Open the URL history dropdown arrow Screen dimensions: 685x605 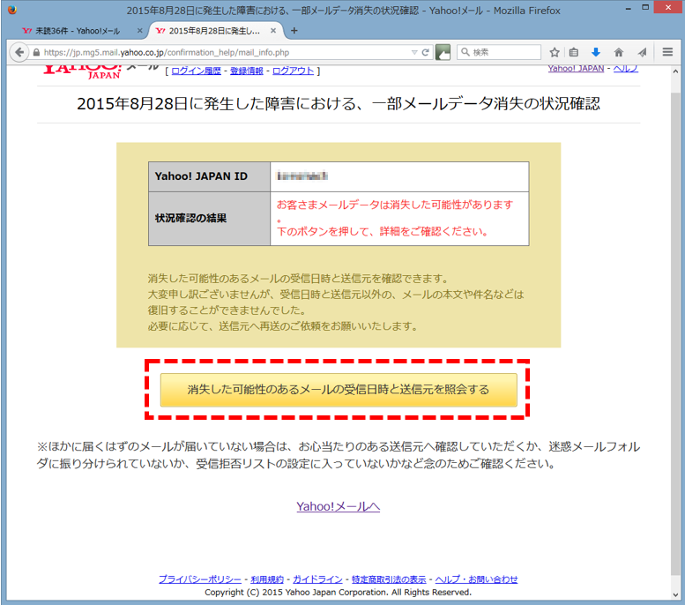coord(414,52)
